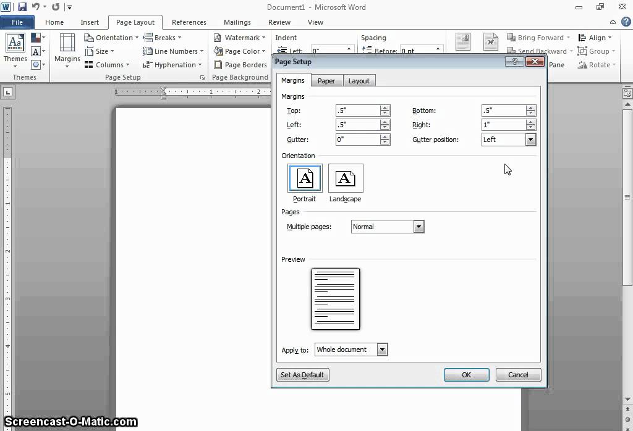The height and width of the screenshot is (431, 633).
Task: Switch to the Mailings tab
Action: 237,22
